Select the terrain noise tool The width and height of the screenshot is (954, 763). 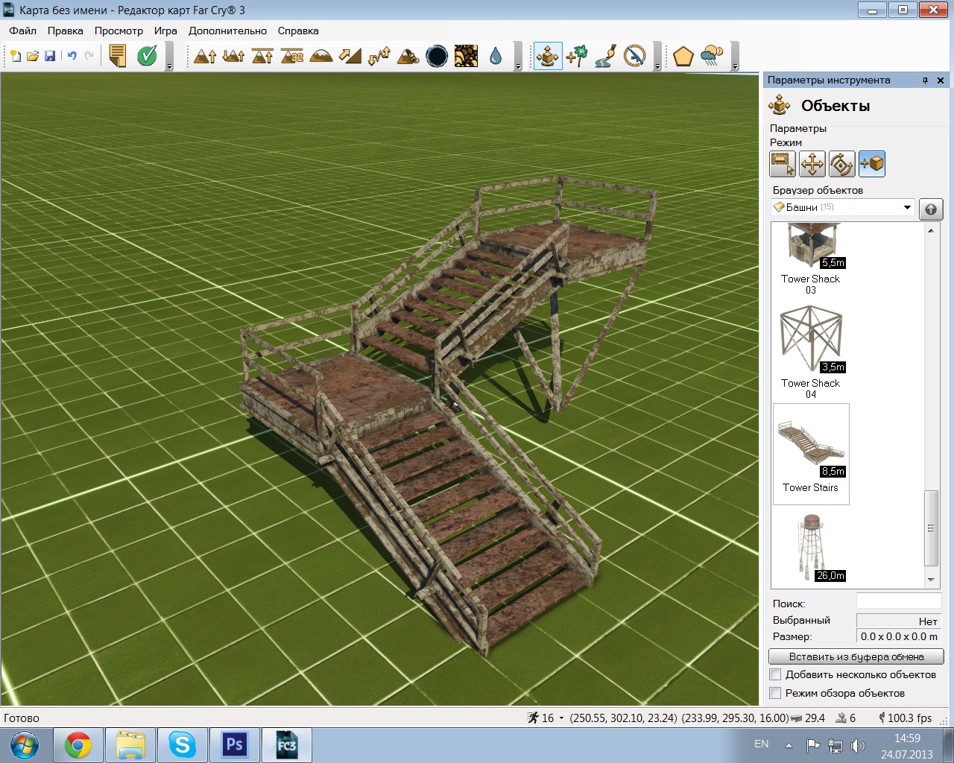[379, 56]
